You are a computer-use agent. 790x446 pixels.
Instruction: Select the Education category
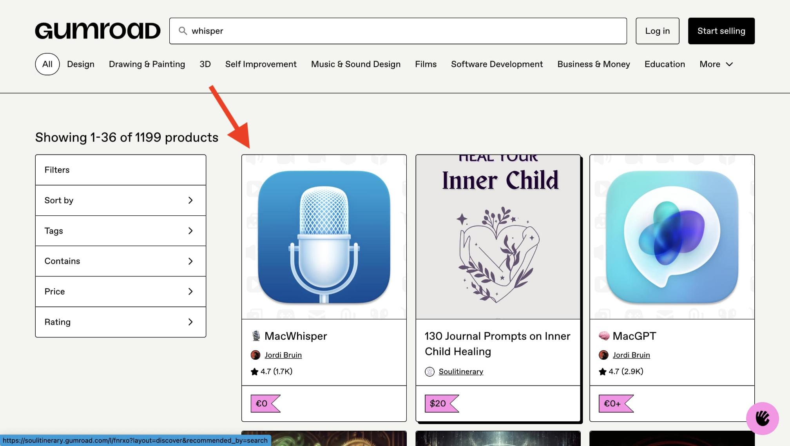click(665, 64)
